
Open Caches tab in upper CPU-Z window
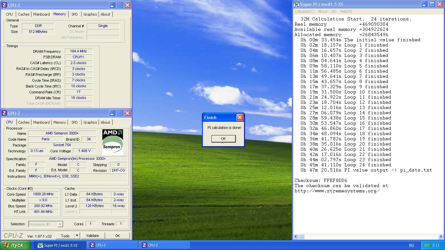(24, 14)
